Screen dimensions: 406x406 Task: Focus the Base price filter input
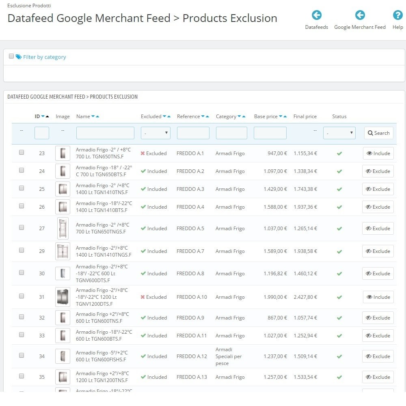(270, 133)
